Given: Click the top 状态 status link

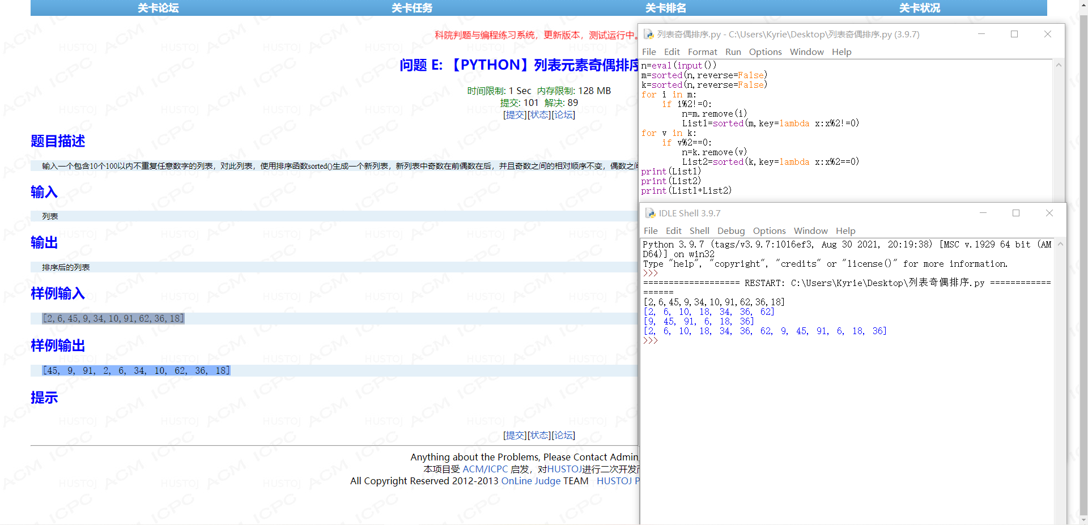Looking at the screenshot, I should coord(539,115).
